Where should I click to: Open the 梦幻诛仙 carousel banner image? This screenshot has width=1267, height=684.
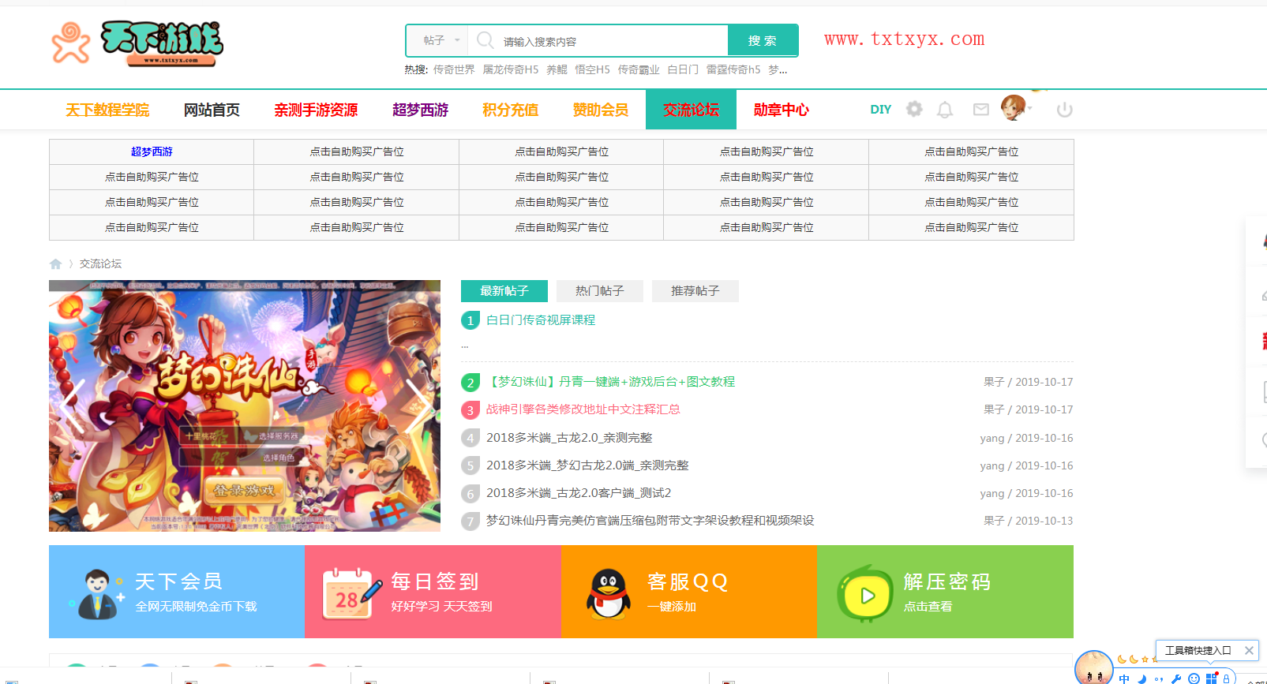tap(245, 406)
